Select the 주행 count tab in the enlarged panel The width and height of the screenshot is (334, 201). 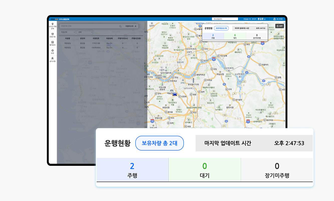[x=132, y=170]
